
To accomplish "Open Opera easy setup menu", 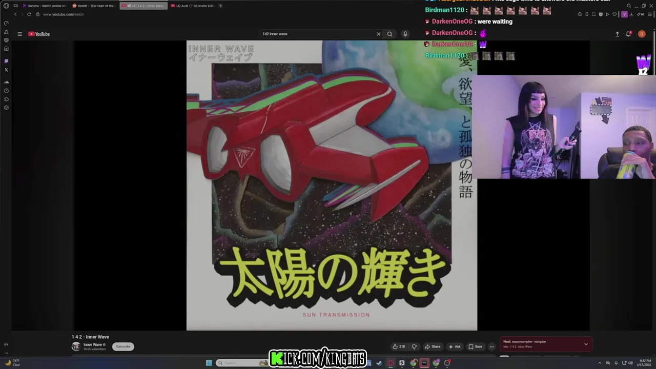I will pos(650,14).
